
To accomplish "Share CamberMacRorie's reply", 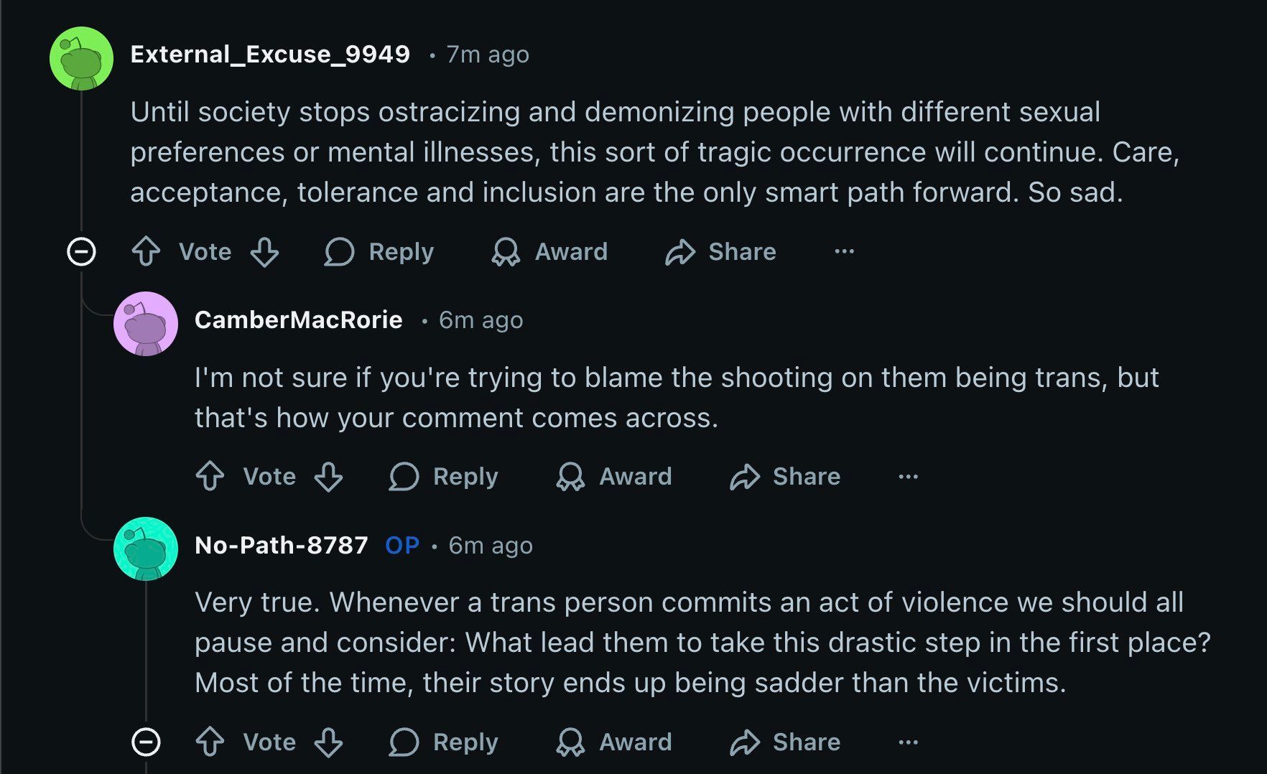I will [785, 476].
